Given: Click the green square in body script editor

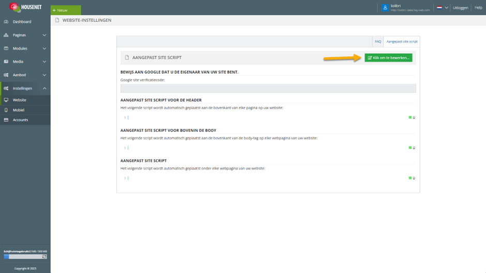Looking at the screenshot, I should tap(410, 148).
